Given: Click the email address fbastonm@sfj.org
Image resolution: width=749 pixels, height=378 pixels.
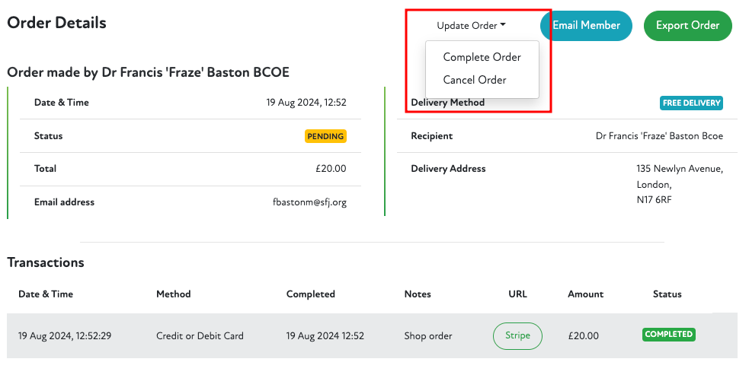Looking at the screenshot, I should [309, 202].
